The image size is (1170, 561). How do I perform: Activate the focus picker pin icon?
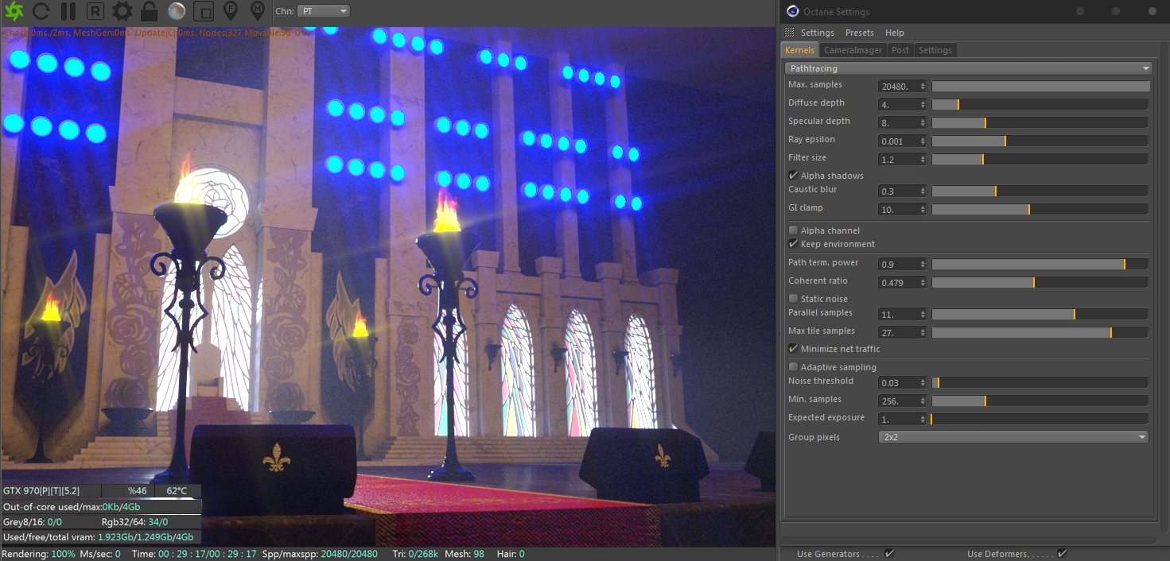click(231, 11)
